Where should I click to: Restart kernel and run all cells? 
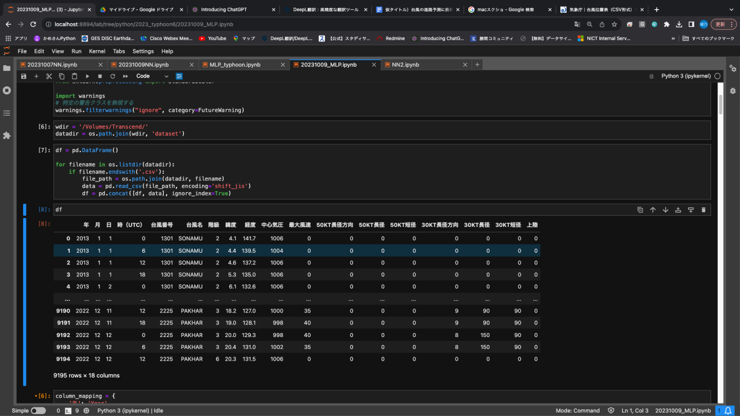point(125,76)
